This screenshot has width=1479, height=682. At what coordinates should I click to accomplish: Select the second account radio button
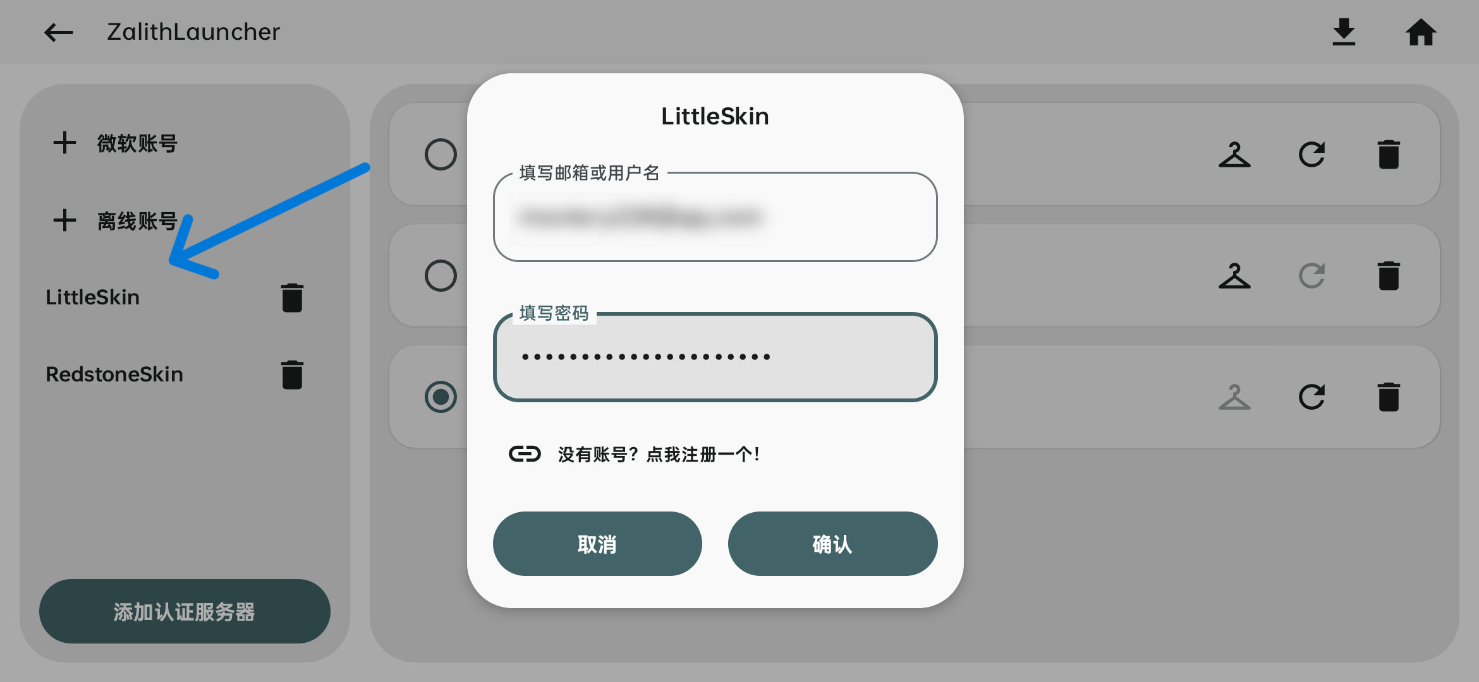(x=441, y=275)
